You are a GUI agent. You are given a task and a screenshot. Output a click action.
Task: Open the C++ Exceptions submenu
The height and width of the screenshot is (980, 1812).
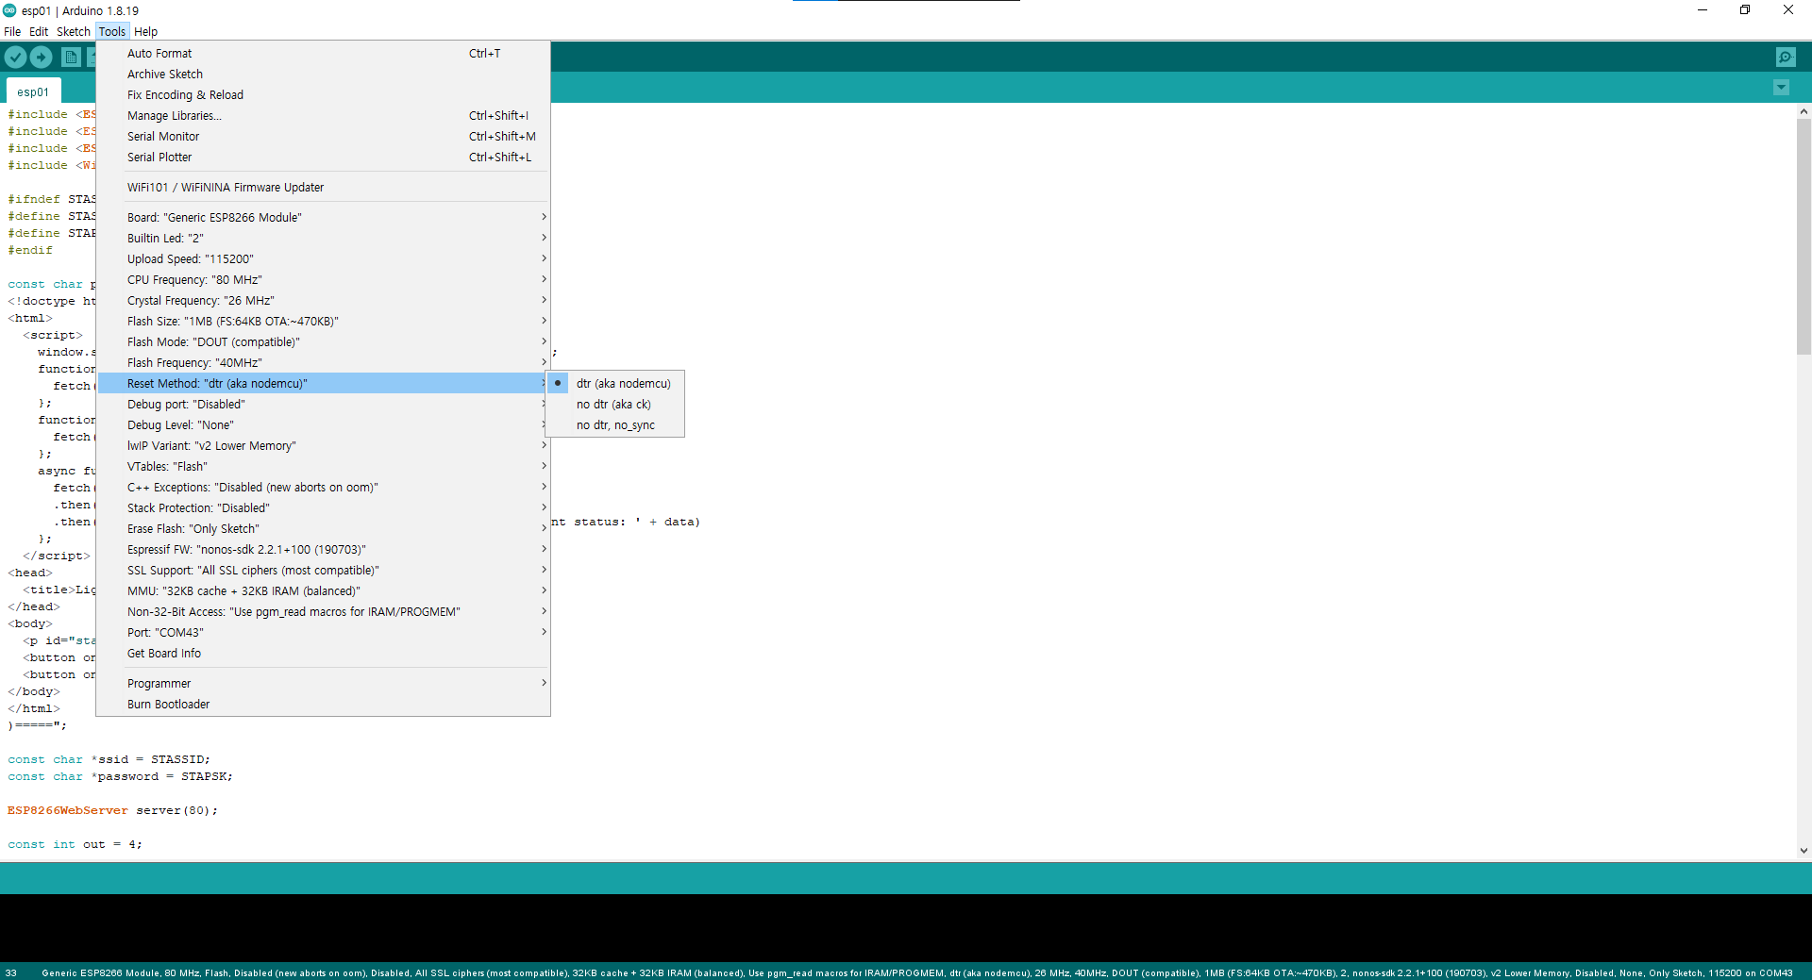point(323,488)
